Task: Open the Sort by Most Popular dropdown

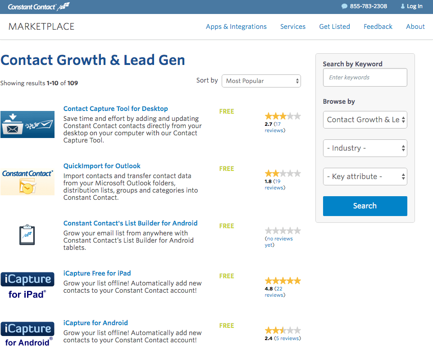Action: coord(261,81)
